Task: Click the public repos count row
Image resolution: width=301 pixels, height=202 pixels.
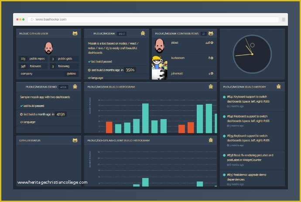Action: click(33, 58)
